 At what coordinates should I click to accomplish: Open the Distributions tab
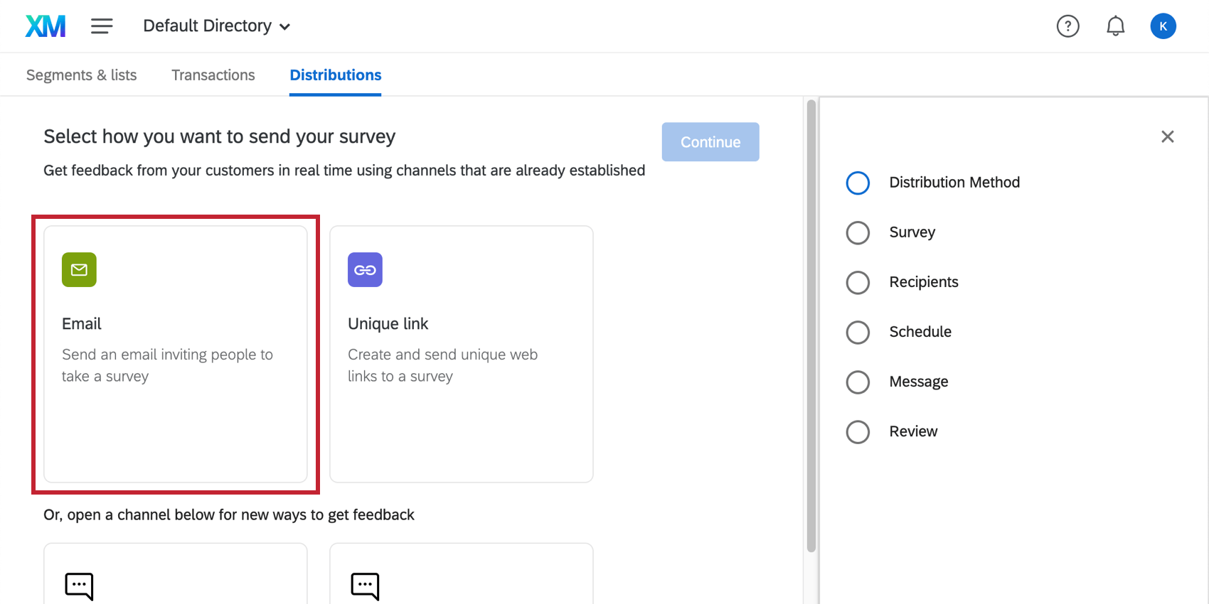(335, 75)
